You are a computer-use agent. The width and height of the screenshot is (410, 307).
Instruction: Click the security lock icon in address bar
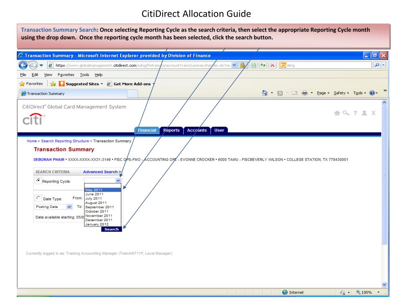[243, 65]
